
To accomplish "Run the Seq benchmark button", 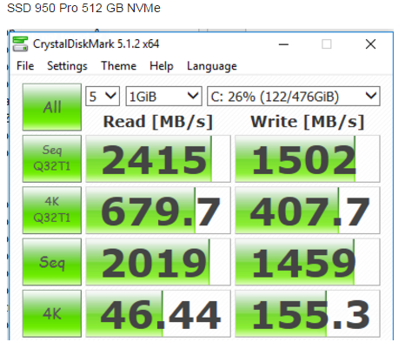I will point(52,262).
